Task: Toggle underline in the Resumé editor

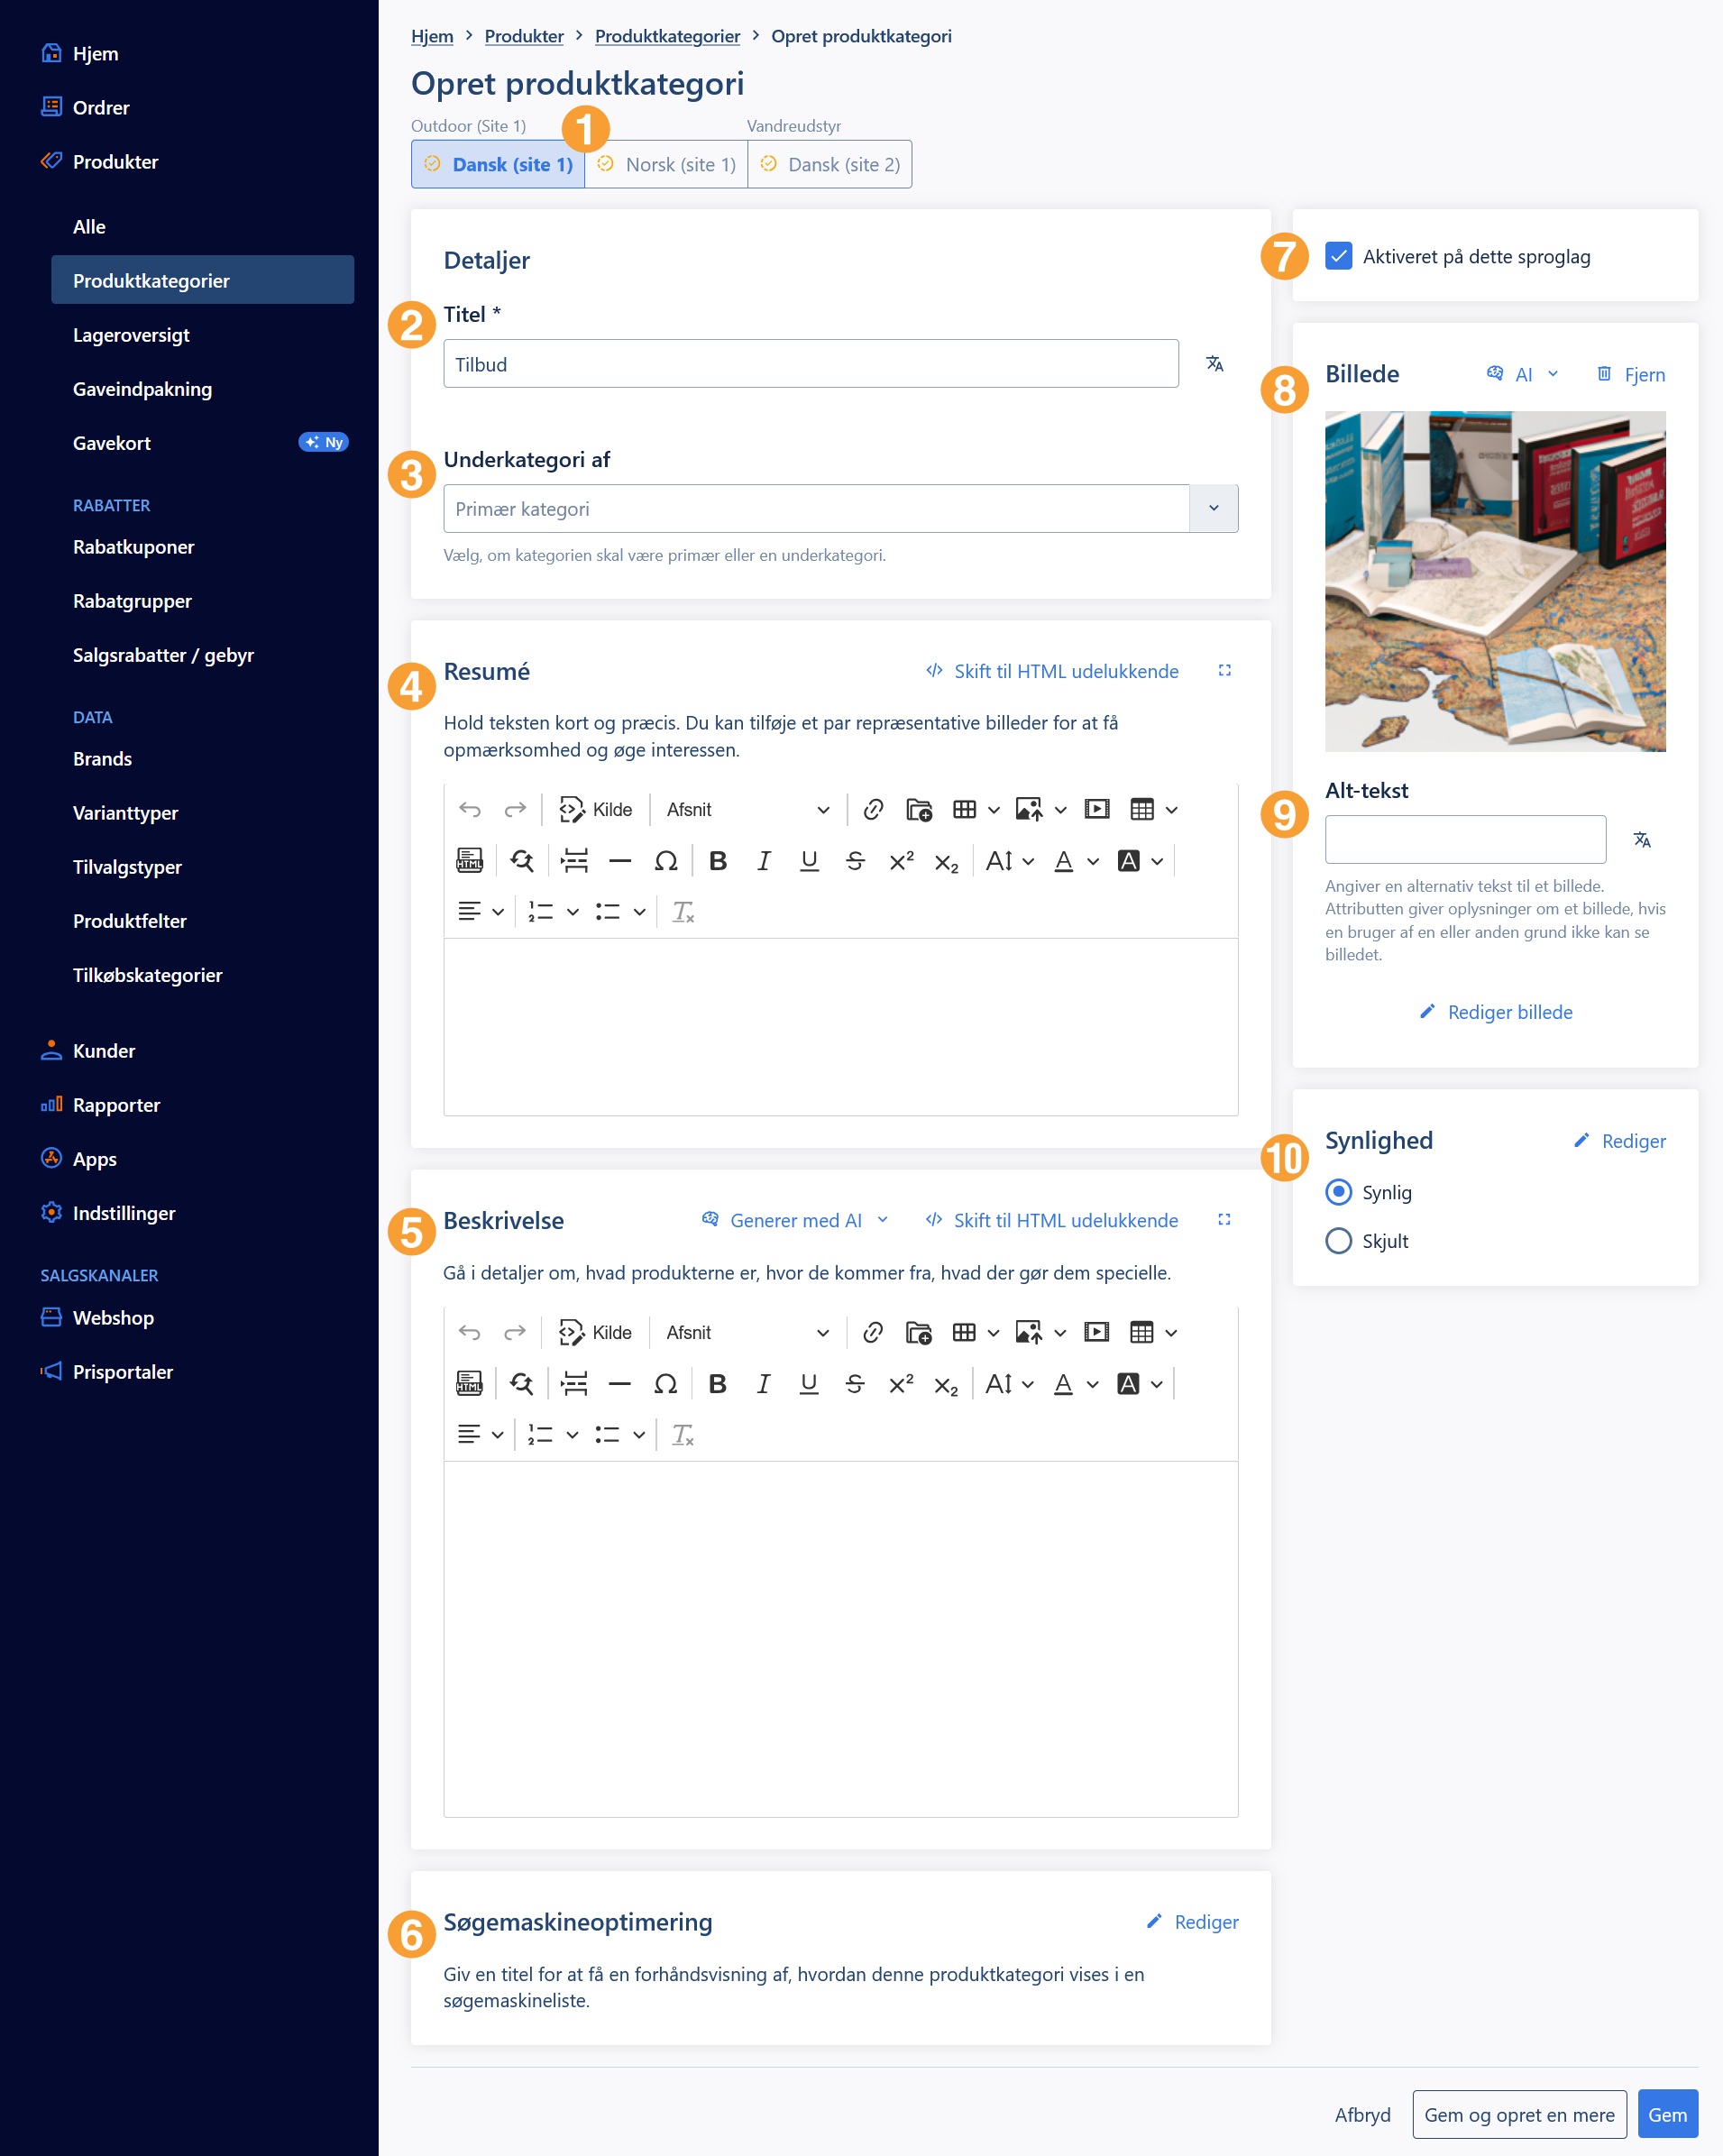Action: [x=810, y=861]
